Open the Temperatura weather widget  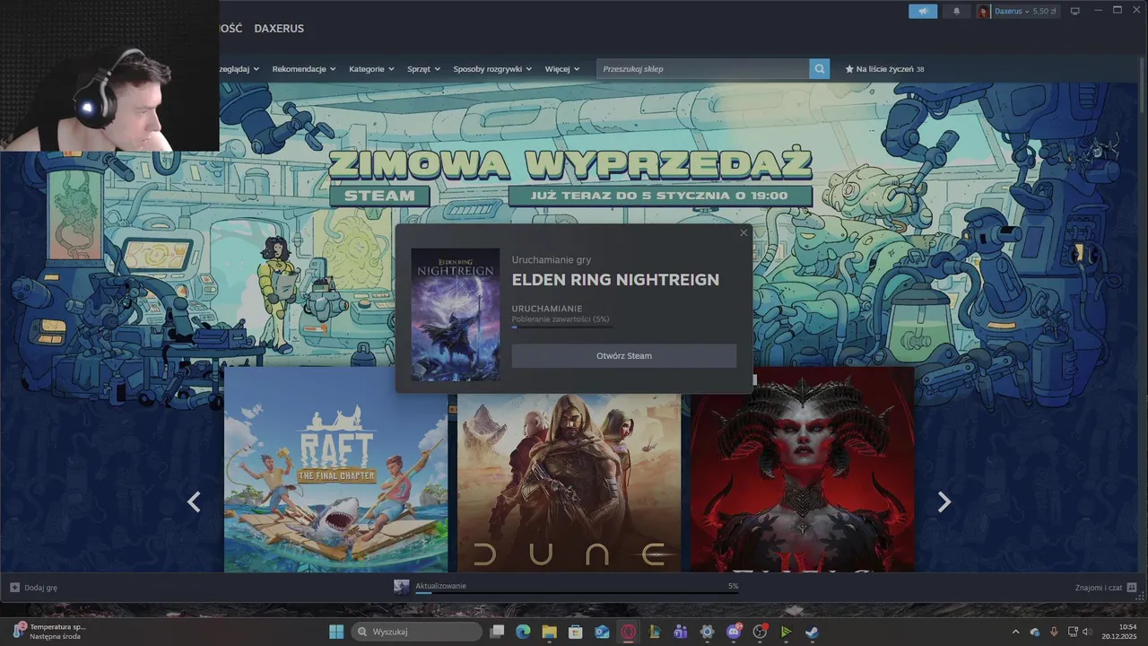pyautogui.click(x=50, y=632)
